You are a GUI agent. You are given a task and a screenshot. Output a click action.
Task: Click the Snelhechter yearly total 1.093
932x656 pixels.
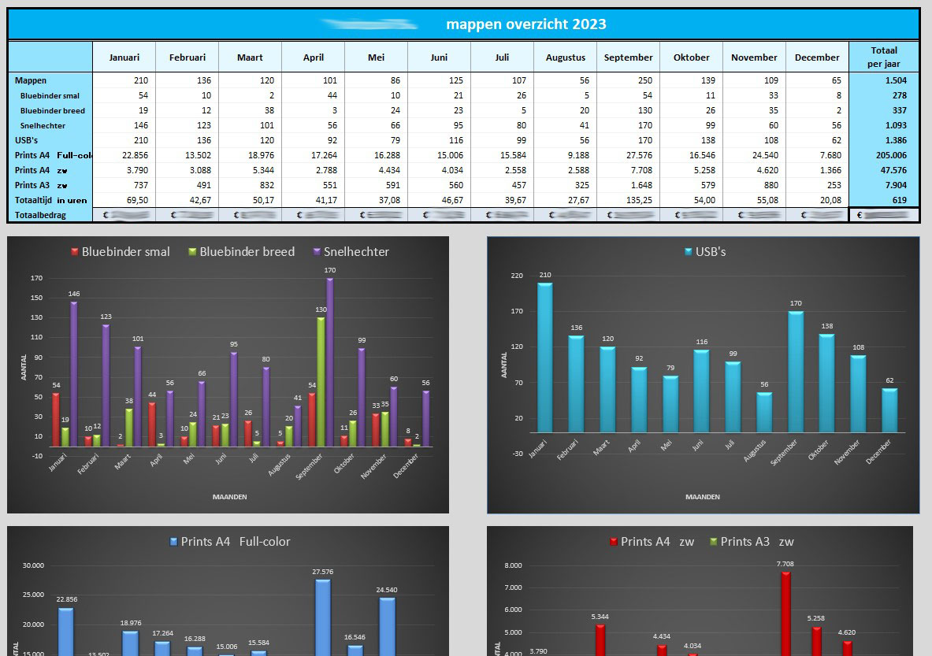896,125
